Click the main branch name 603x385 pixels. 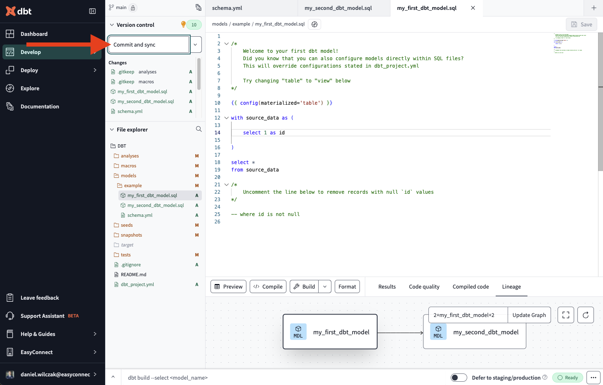(x=121, y=7)
